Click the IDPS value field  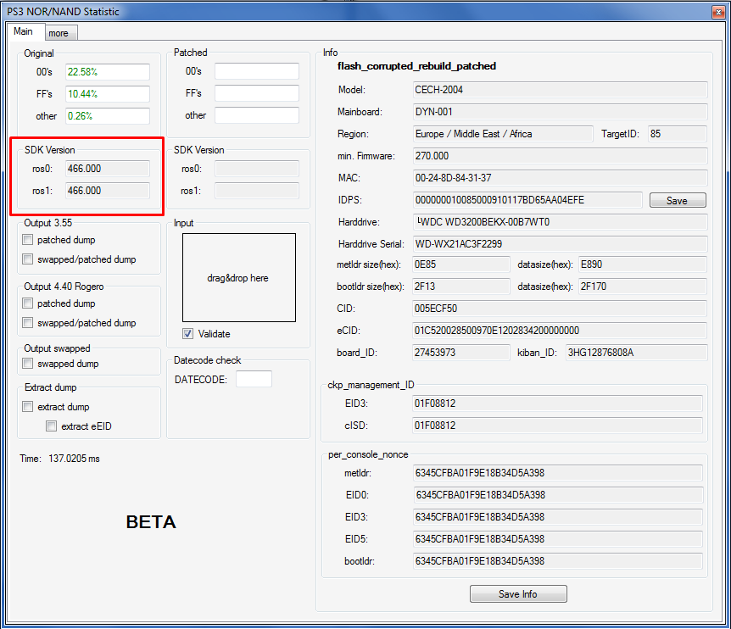point(527,200)
